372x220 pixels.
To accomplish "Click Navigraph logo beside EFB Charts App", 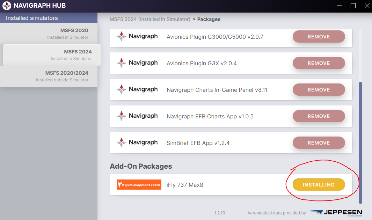I will pos(137,116).
